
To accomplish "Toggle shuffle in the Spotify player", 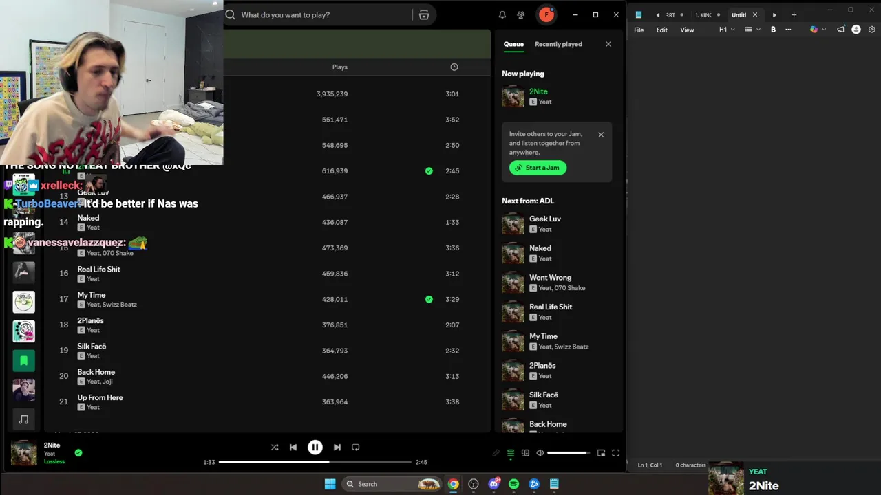I will click(x=275, y=447).
